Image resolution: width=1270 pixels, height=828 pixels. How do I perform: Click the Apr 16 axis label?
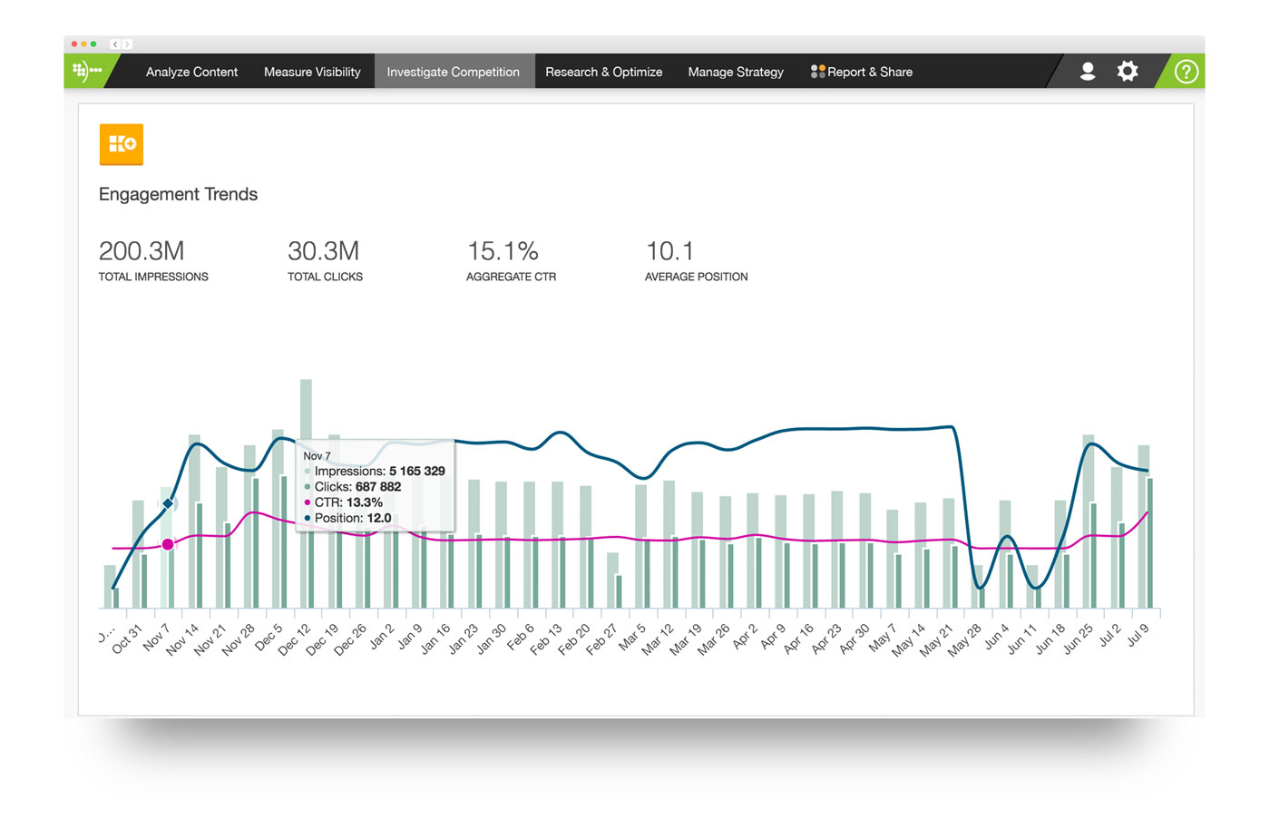click(797, 638)
